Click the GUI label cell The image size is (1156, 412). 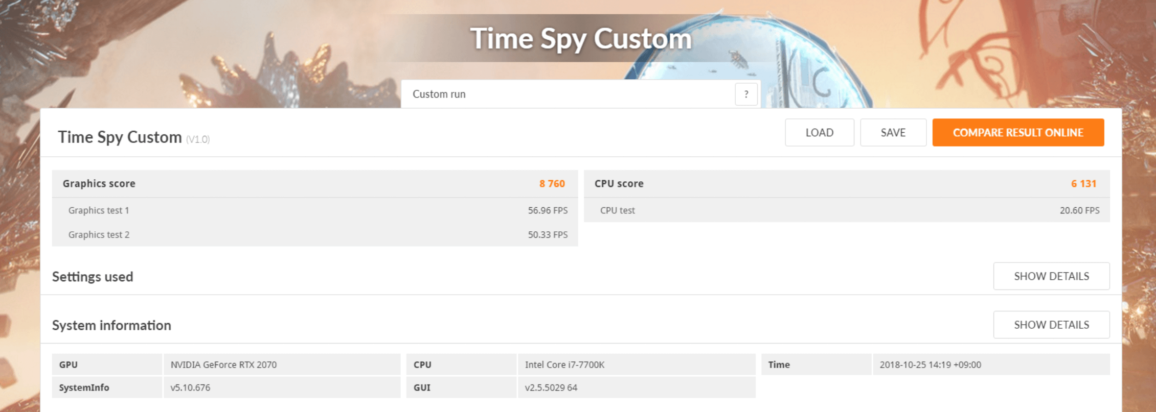[x=461, y=387]
